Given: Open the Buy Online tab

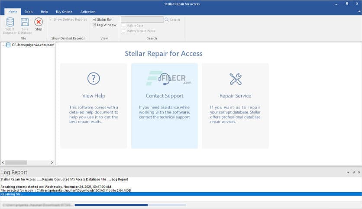Looking at the screenshot, I should 64,12.
